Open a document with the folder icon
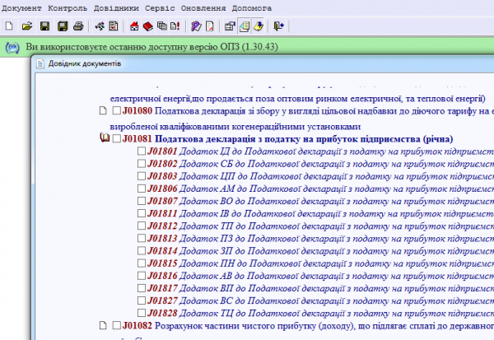 pyautogui.click(x=27, y=26)
